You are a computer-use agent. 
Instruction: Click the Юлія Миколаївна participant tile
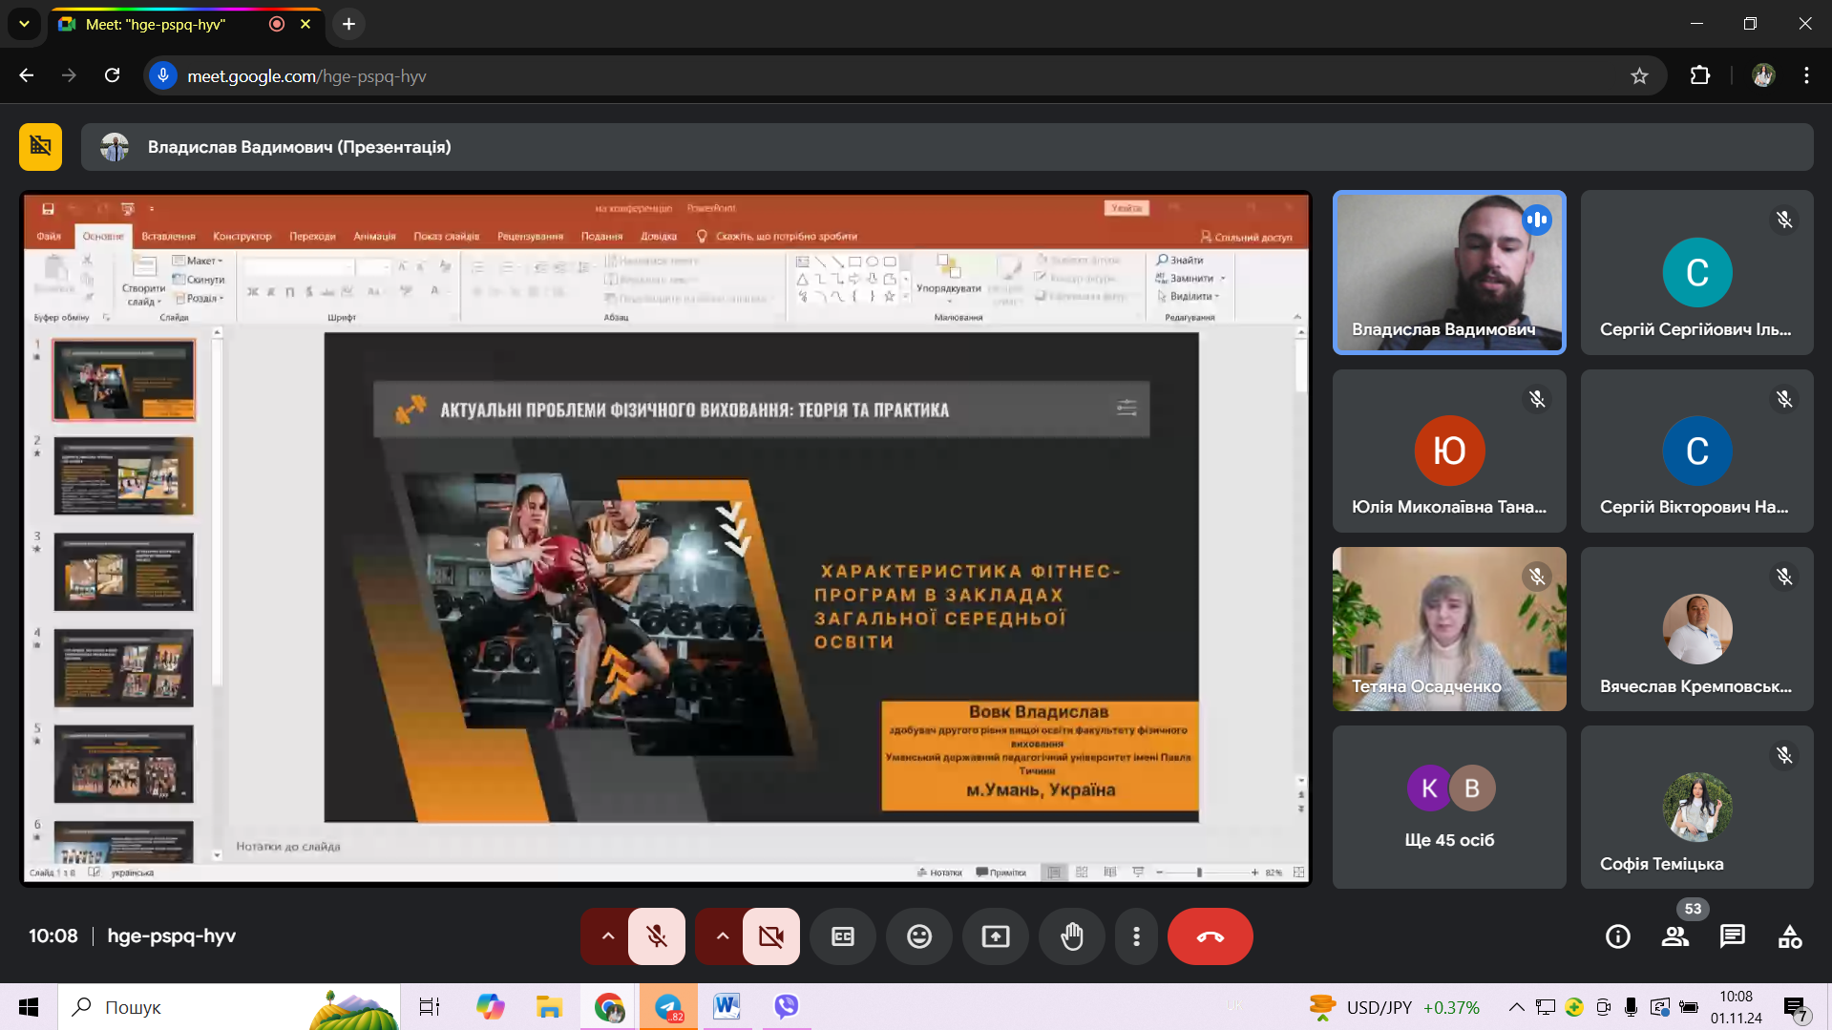(x=1449, y=451)
